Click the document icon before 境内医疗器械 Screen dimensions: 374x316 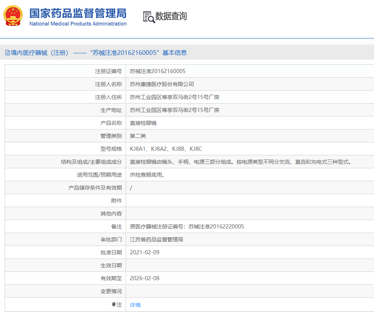pyautogui.click(x=7, y=53)
